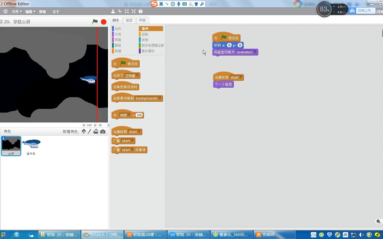Image resolution: width=383 pixels, height=239 pixels.
Task: Click palette block 当绿旗被点击
Action: pos(126,63)
